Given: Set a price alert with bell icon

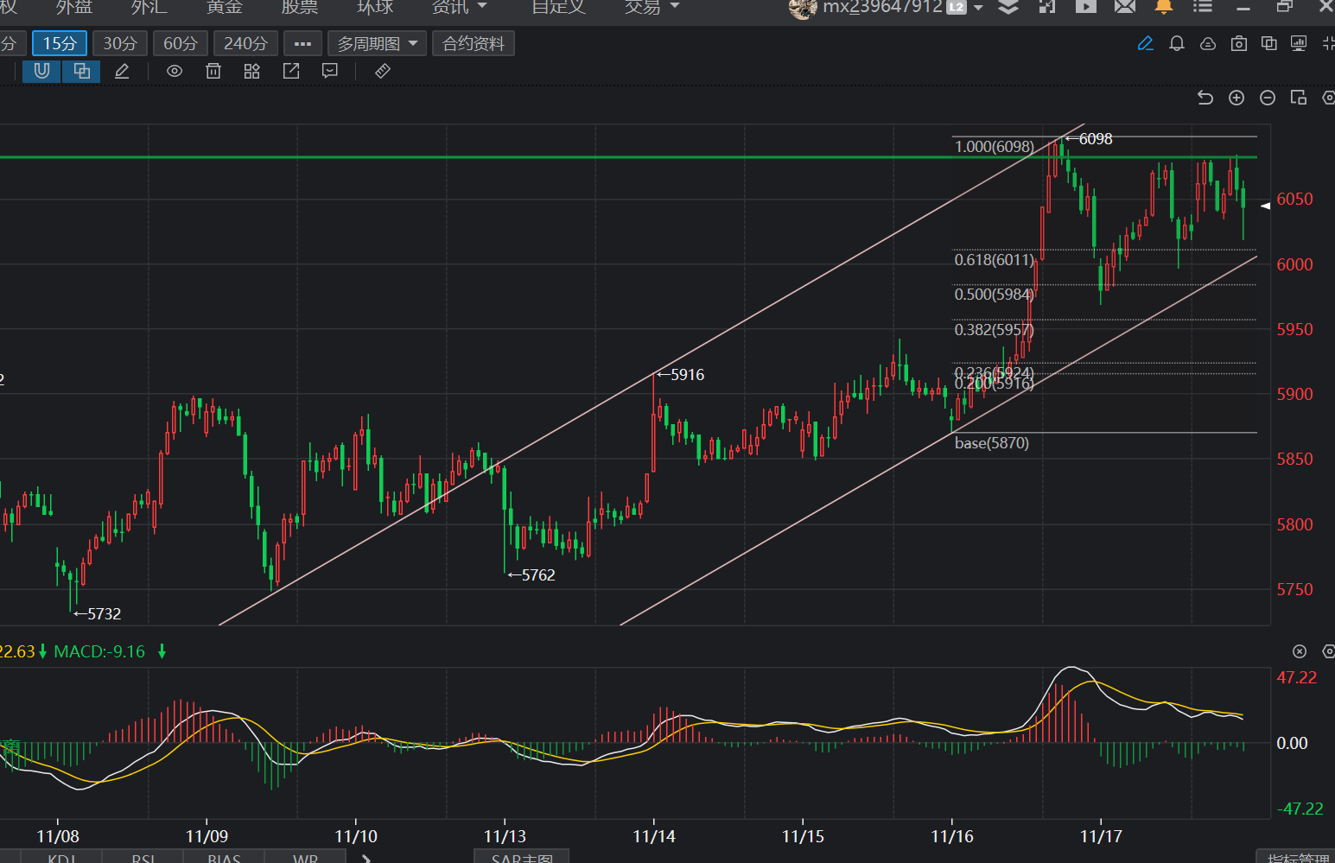Looking at the screenshot, I should (x=1177, y=43).
